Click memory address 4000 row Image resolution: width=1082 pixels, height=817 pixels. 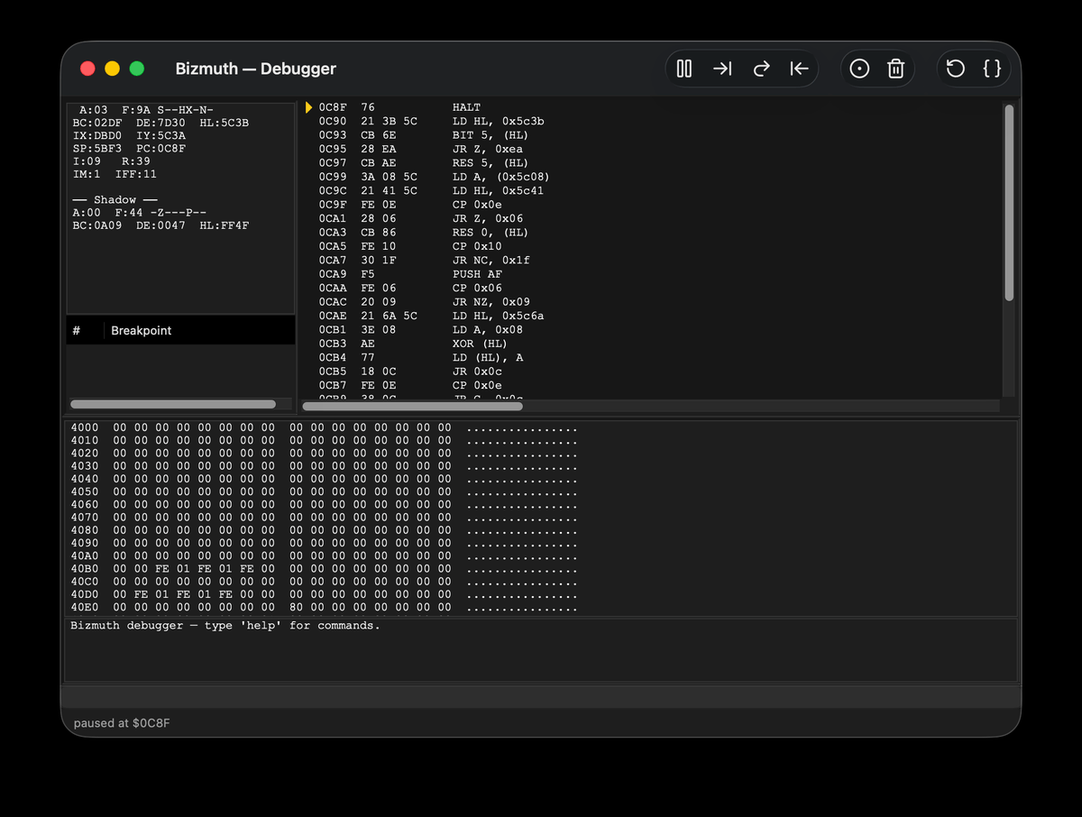click(325, 427)
